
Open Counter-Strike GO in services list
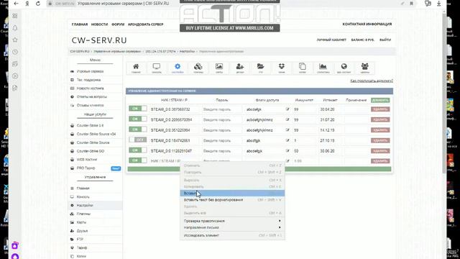[x=91, y=151]
